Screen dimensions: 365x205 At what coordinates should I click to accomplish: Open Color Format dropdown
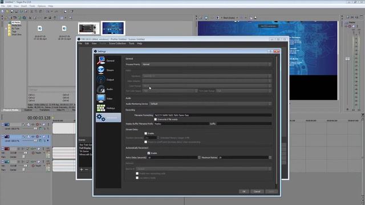(x=206, y=86)
